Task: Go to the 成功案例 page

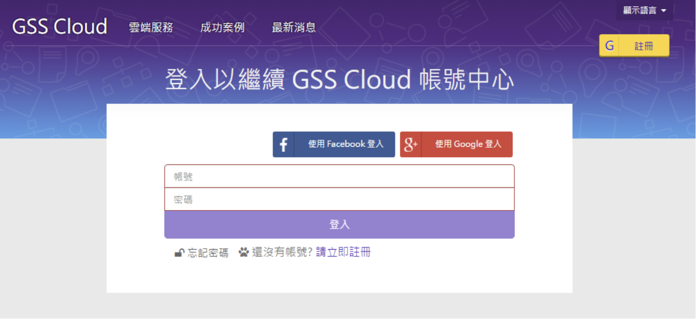Action: (222, 27)
